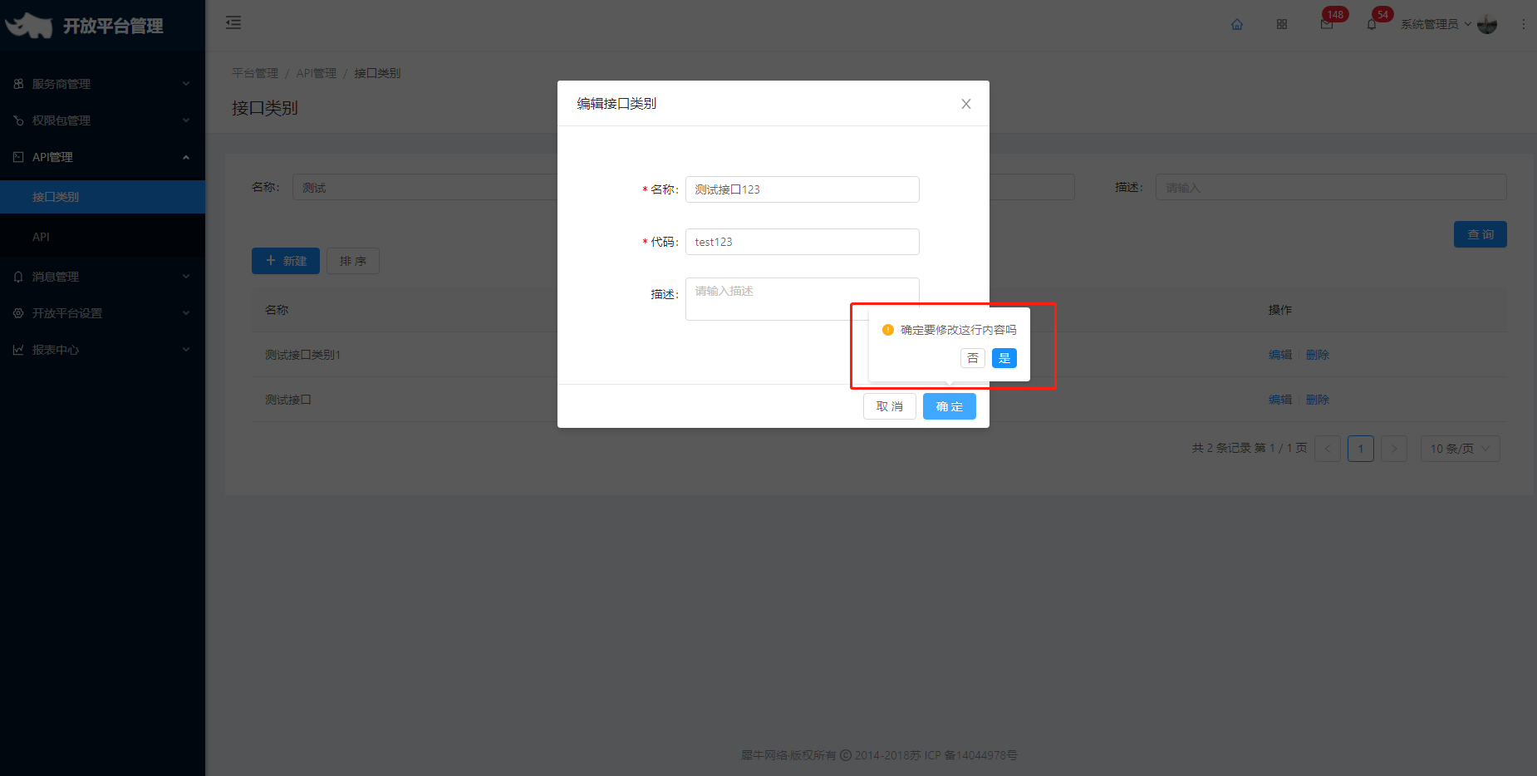The width and height of the screenshot is (1537, 776).
Task: Click the 名称 column header
Action: click(277, 310)
